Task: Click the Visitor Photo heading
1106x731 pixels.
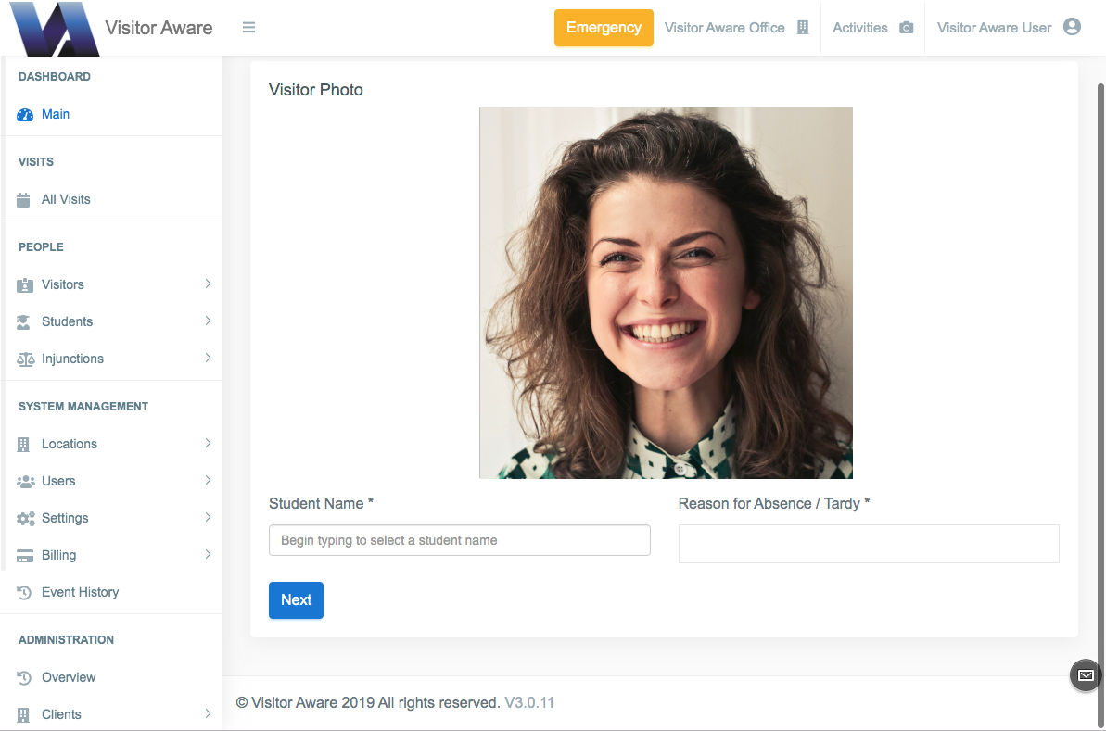Action: (316, 90)
